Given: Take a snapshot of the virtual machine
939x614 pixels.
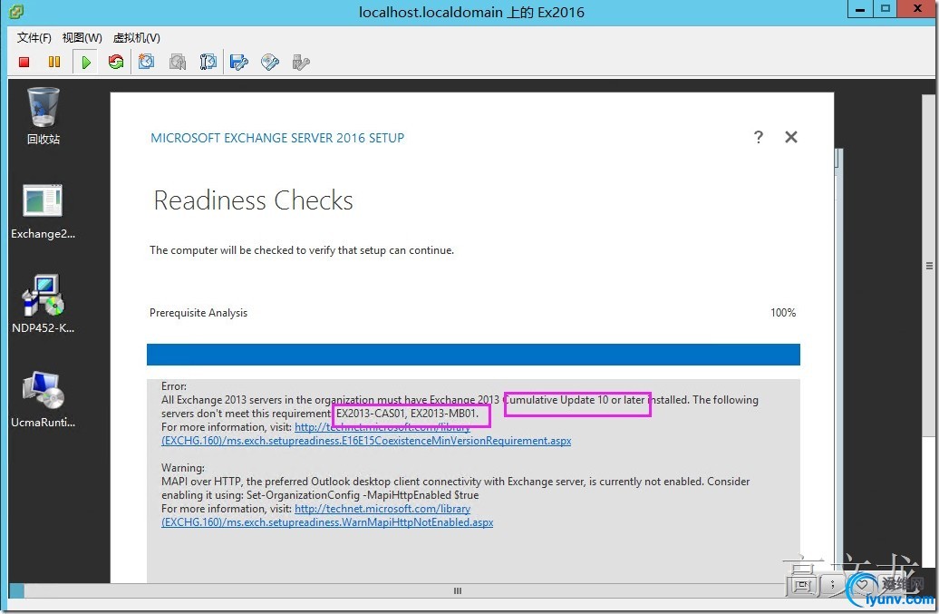Looking at the screenshot, I should [146, 62].
